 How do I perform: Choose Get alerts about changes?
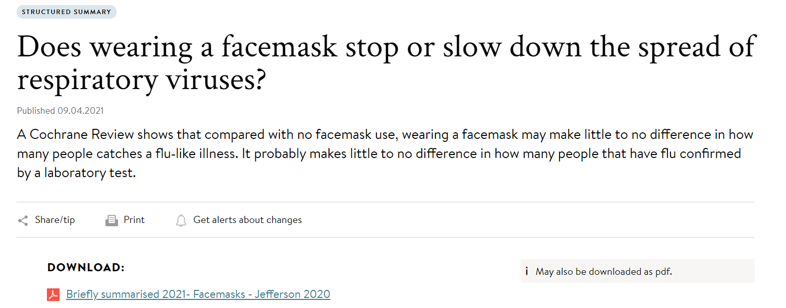[x=247, y=220]
